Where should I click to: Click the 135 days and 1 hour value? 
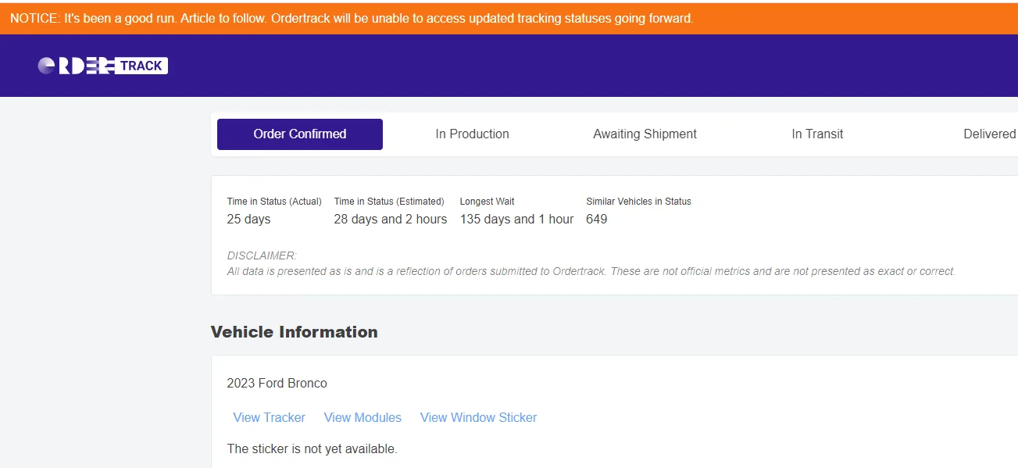(x=516, y=220)
